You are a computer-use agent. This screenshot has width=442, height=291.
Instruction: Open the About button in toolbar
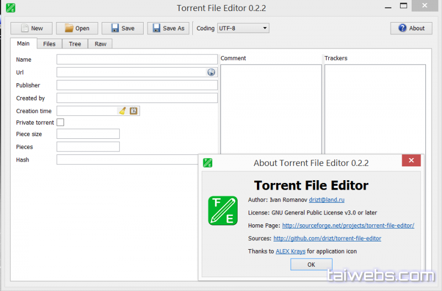tap(411, 28)
